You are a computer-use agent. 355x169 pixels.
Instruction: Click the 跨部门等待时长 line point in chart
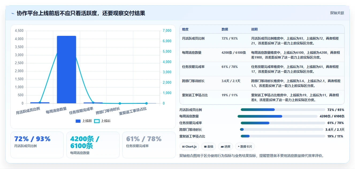click(120, 103)
